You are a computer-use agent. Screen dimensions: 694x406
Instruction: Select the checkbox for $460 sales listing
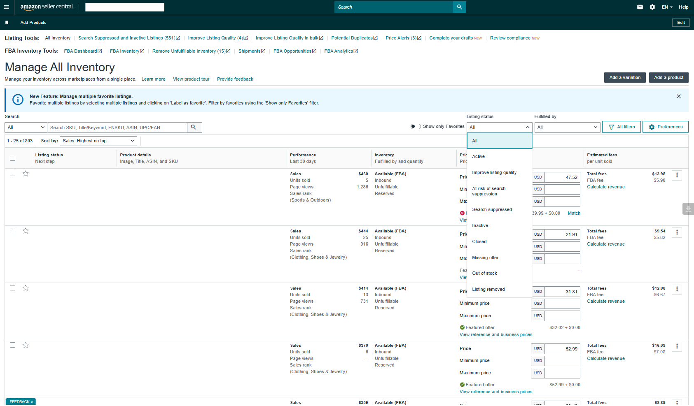[13, 174]
